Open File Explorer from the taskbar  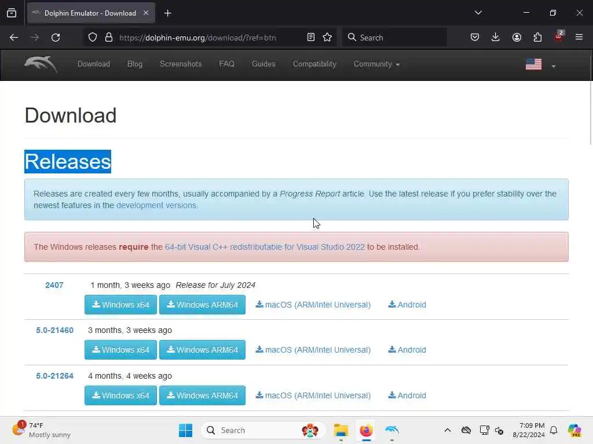point(341,430)
